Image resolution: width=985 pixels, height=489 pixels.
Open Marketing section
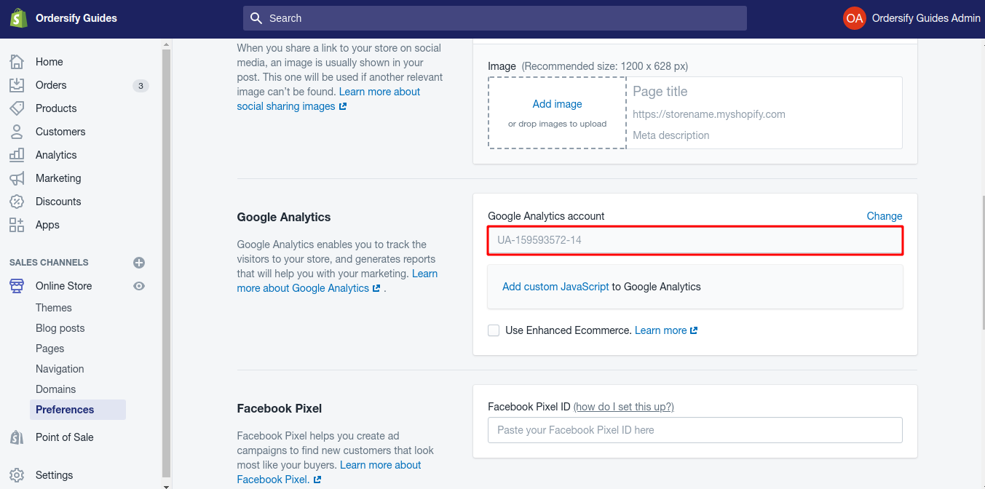[x=58, y=178]
